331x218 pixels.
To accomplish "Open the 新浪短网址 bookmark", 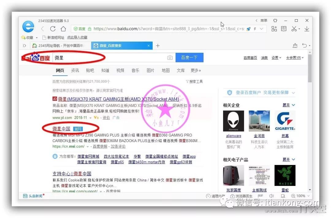I will click(x=53, y=37).
